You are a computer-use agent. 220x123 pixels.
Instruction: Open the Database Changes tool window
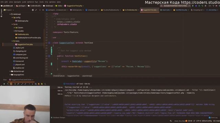click(x=58, y=118)
